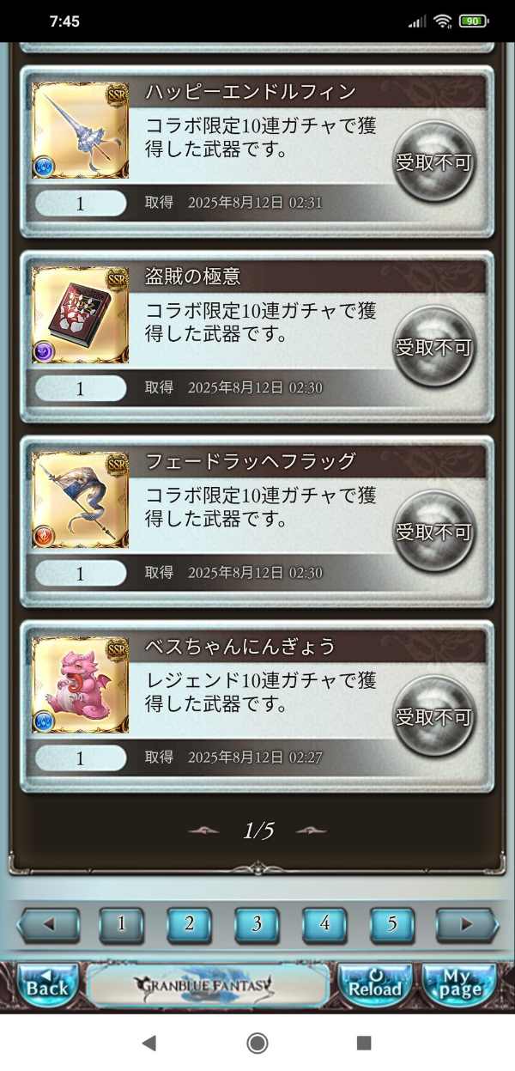Select page 2 button
The width and height of the screenshot is (515, 1071).
coord(189,925)
